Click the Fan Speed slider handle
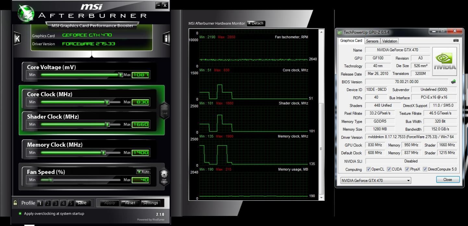Viewport: 468px width, 226px height. 51,180
